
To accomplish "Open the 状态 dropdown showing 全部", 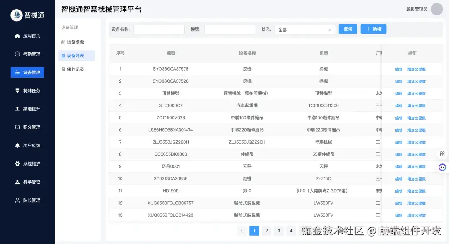I will coord(305,29).
